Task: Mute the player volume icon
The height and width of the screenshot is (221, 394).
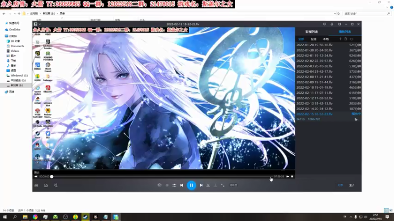Action: 56,186
